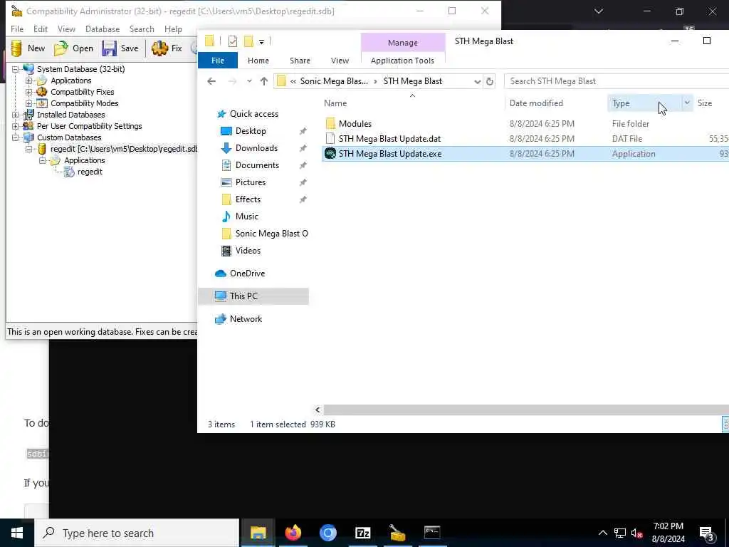Click the Properties quick access toolbar icon
The height and width of the screenshot is (547, 729).
pos(233,41)
